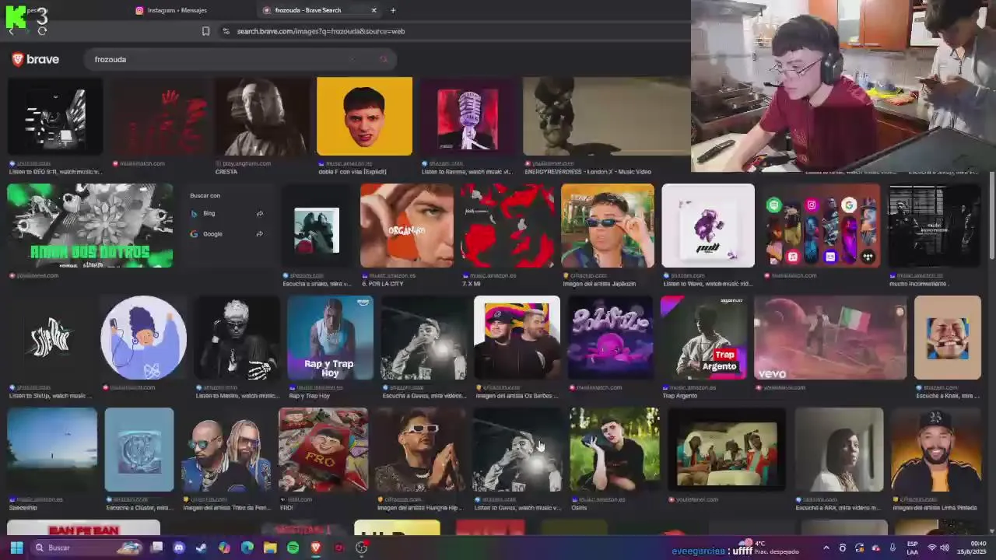Image resolution: width=996 pixels, height=560 pixels.
Task: Click the weather widget showing 4°C
Action: [x=770, y=548]
